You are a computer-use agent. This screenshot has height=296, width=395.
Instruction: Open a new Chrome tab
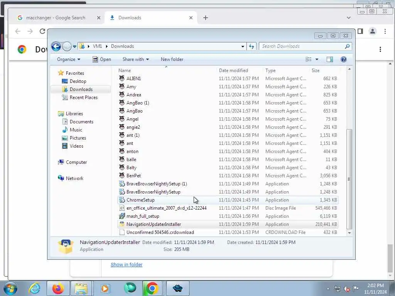pos(205,18)
